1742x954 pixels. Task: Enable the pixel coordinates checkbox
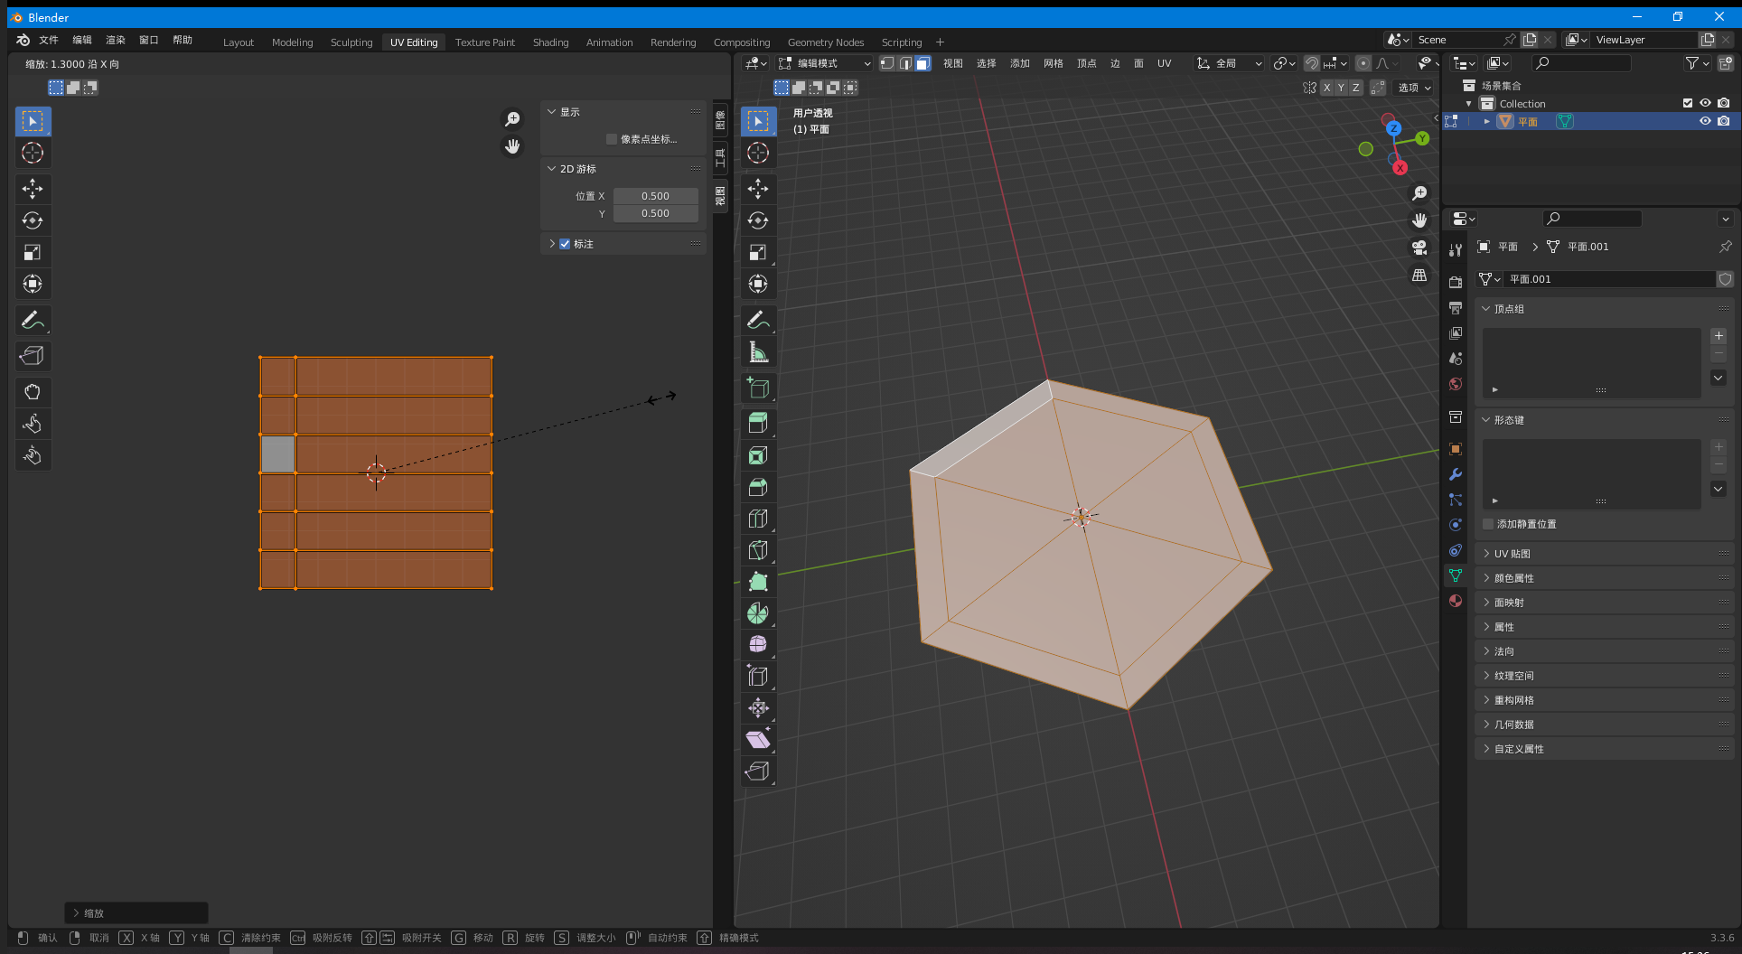612,139
